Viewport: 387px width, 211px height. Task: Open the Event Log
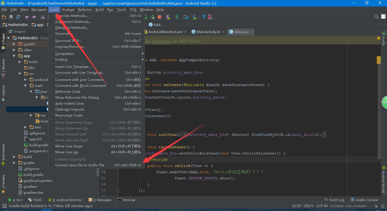pyautogui.click(x=334, y=200)
